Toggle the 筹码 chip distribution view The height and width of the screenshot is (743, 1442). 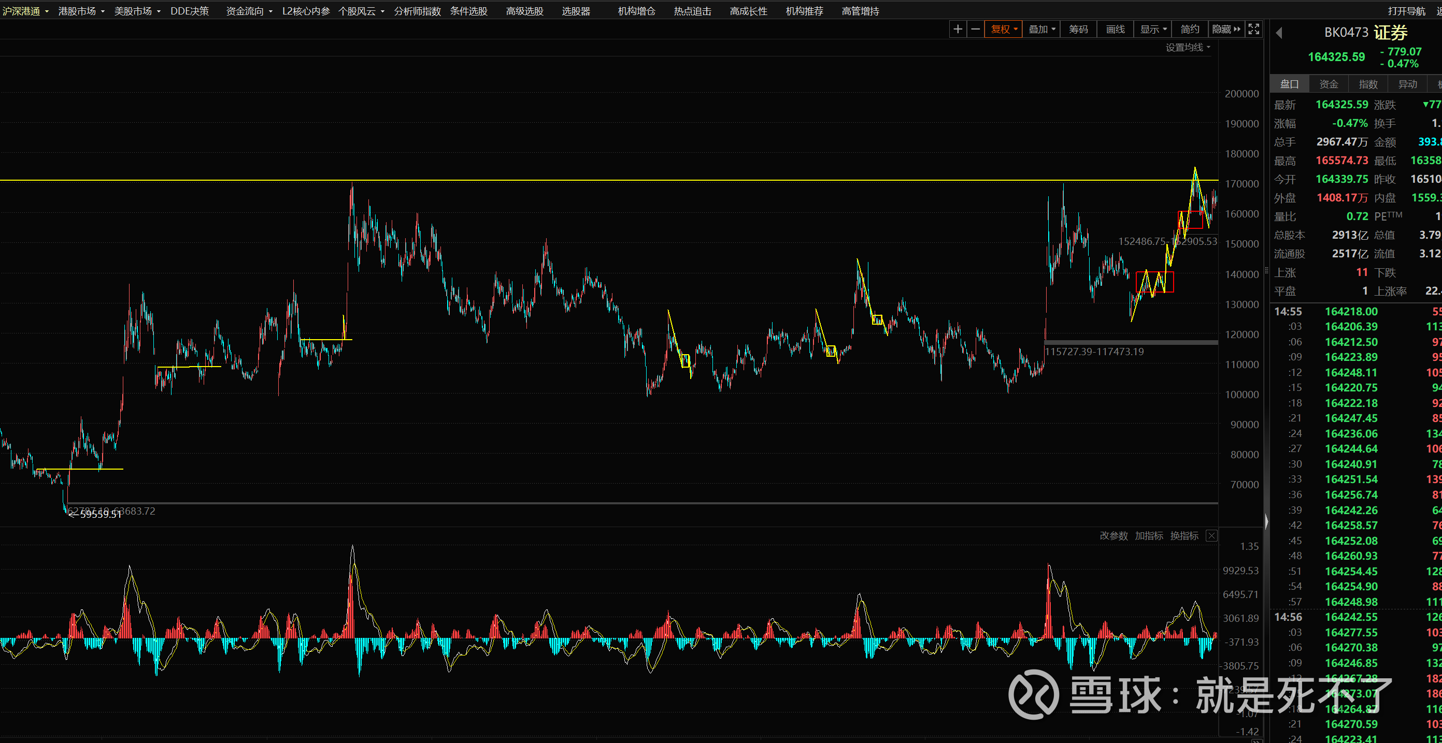pyautogui.click(x=1078, y=29)
